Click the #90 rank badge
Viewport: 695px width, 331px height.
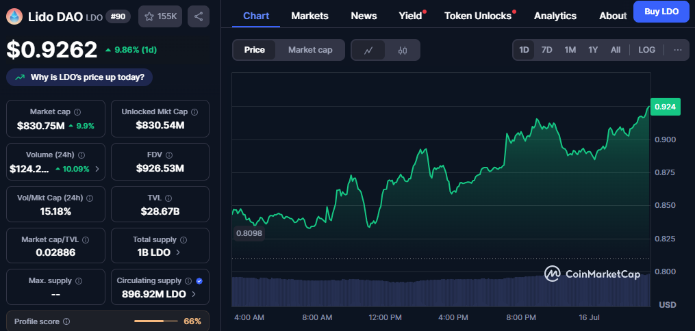pyautogui.click(x=118, y=17)
